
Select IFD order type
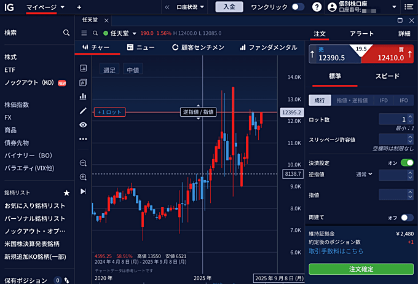pos(384,100)
